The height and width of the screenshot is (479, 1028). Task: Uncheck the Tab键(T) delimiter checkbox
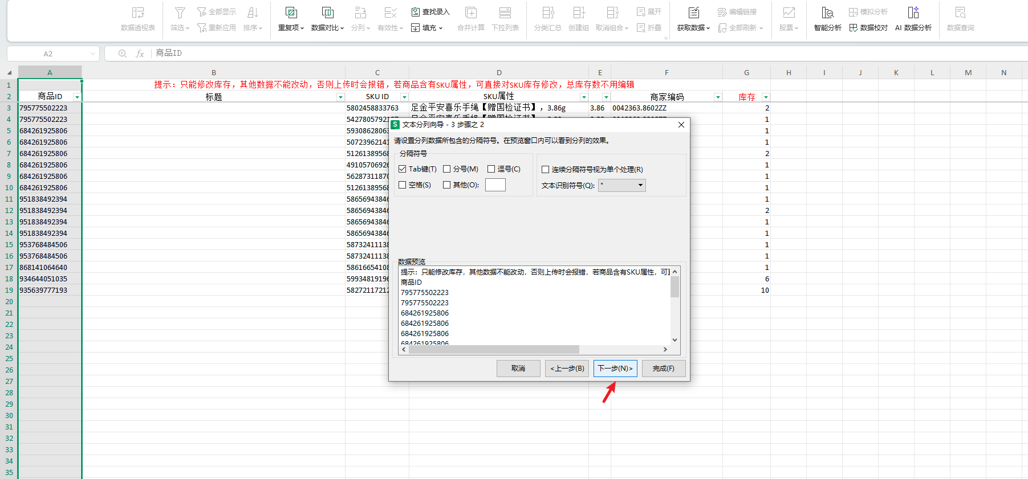coord(403,169)
